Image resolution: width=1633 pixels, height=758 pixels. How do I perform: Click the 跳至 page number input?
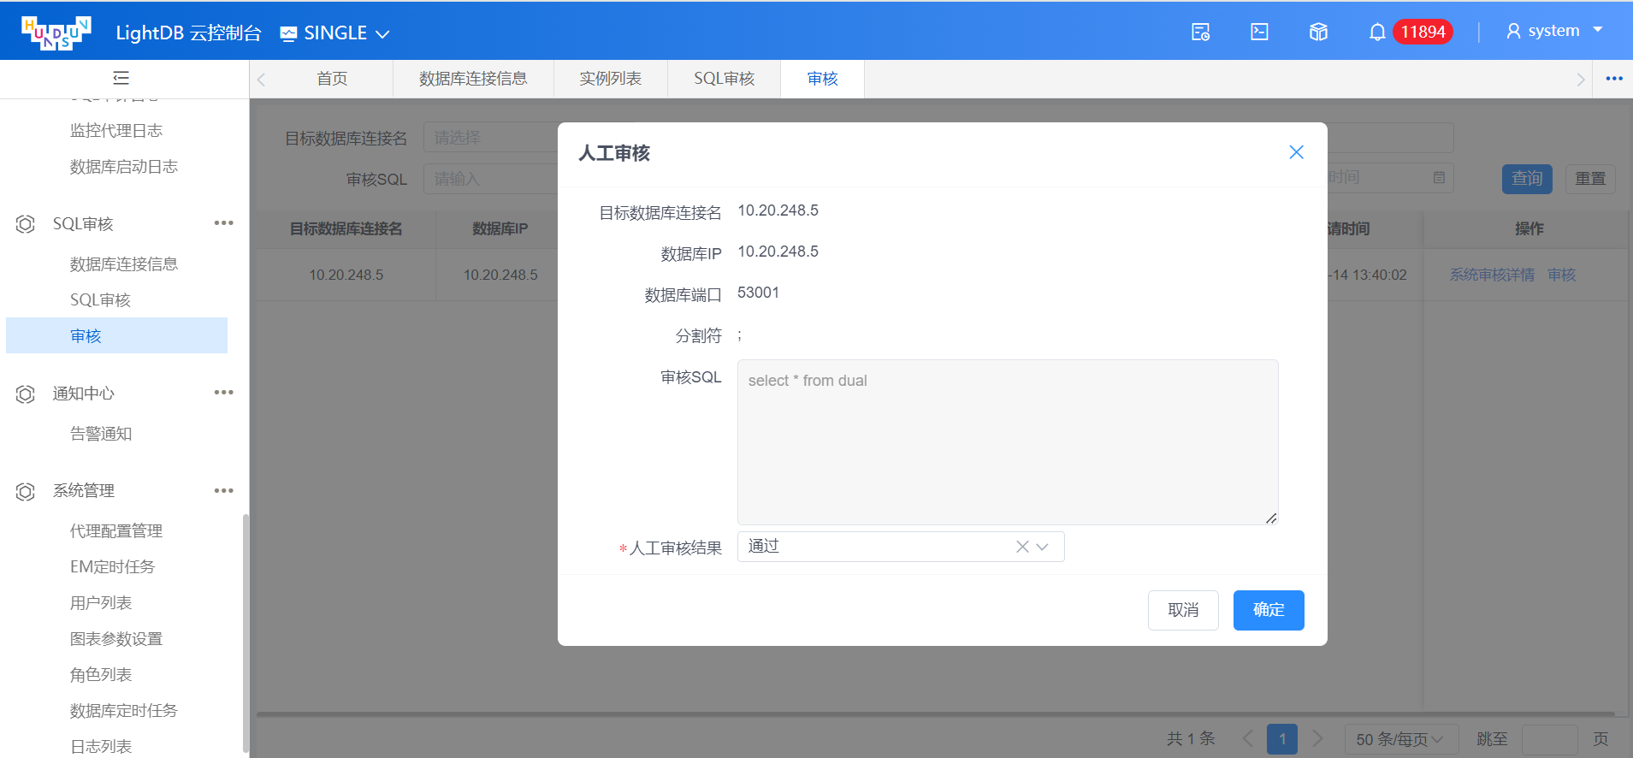tap(1549, 739)
